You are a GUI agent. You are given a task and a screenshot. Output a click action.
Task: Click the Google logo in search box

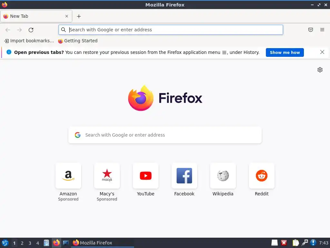[x=78, y=135]
